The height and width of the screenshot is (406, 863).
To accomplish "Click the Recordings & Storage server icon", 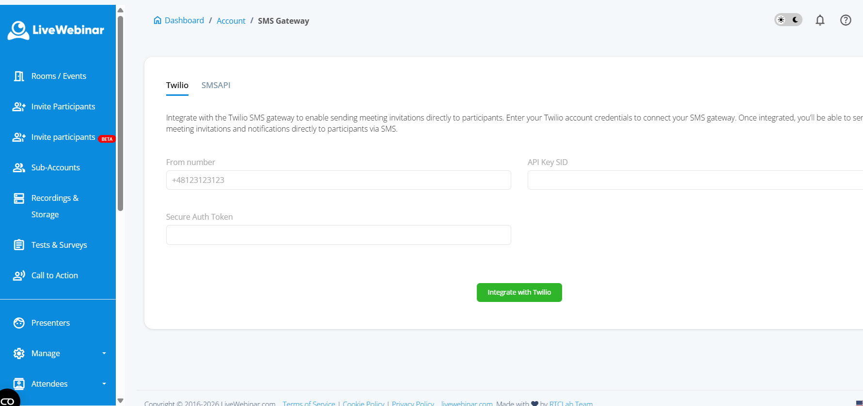I will click(19, 198).
